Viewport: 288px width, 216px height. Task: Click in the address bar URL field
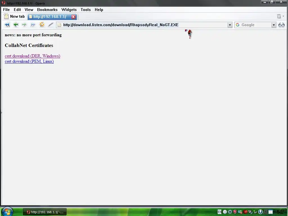(144, 25)
